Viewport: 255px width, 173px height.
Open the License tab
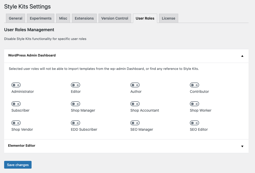point(168,18)
